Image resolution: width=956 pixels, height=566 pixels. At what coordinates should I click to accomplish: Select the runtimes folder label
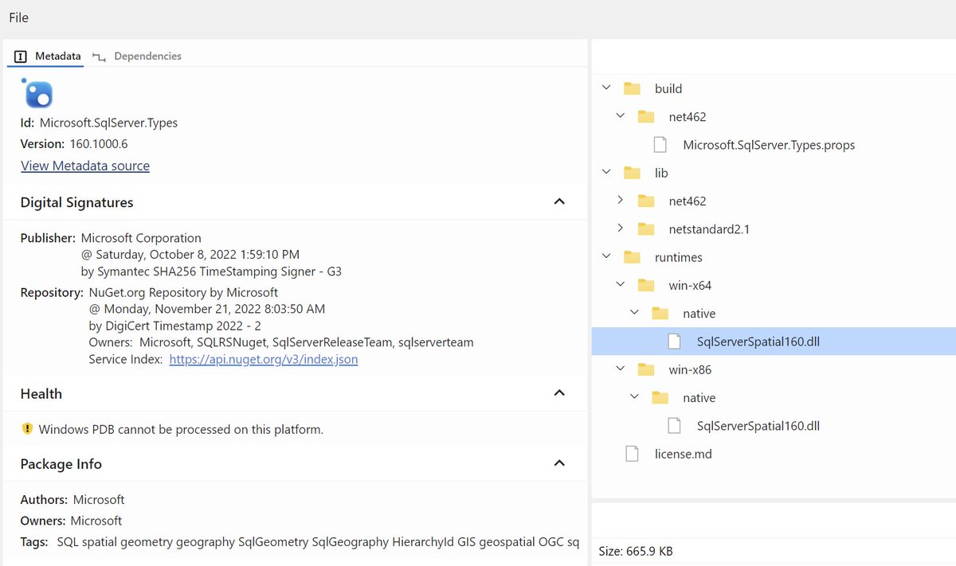point(679,257)
